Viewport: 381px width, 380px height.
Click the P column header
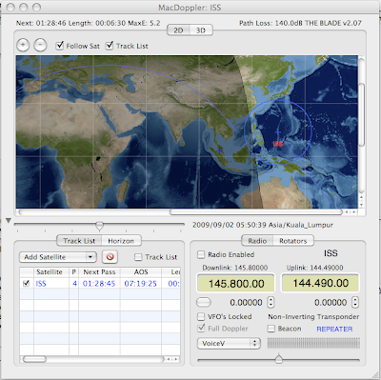[73, 271]
